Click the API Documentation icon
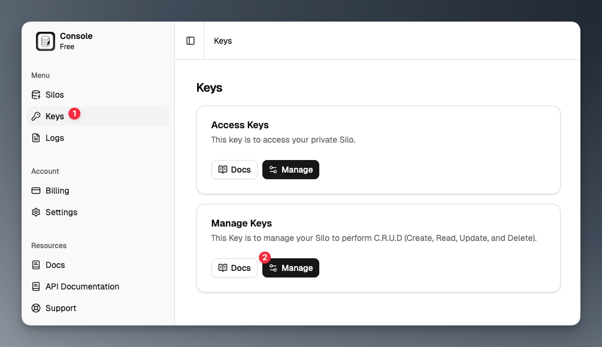602x347 pixels. coord(37,286)
